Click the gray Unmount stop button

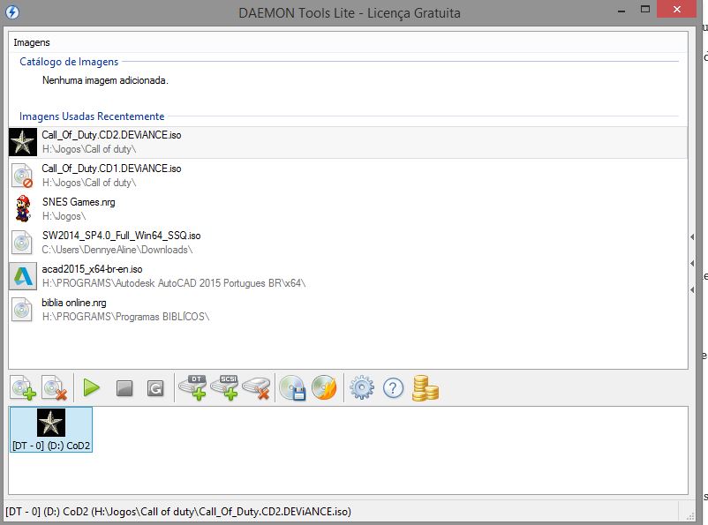tap(124, 387)
